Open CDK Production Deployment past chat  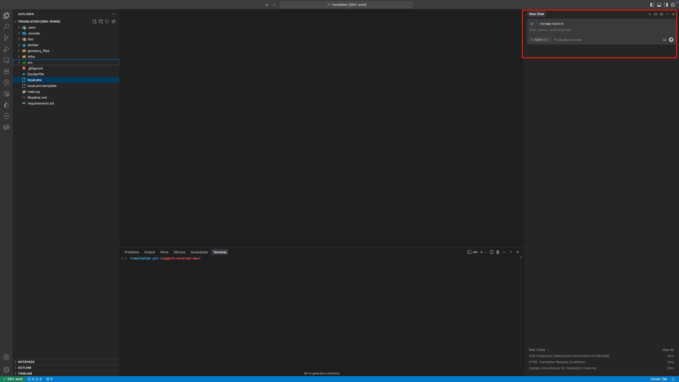tap(569, 356)
